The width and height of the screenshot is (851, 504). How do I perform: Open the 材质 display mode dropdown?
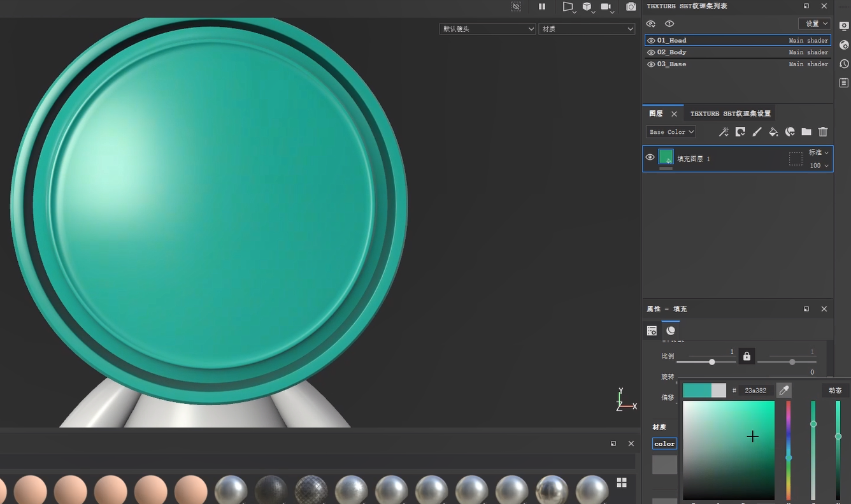click(587, 29)
